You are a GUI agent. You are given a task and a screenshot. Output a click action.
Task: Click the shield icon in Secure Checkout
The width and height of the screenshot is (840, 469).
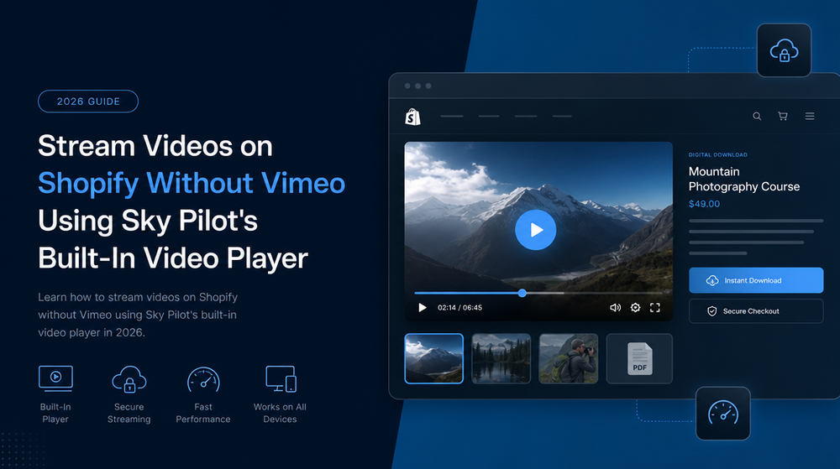[x=712, y=311]
